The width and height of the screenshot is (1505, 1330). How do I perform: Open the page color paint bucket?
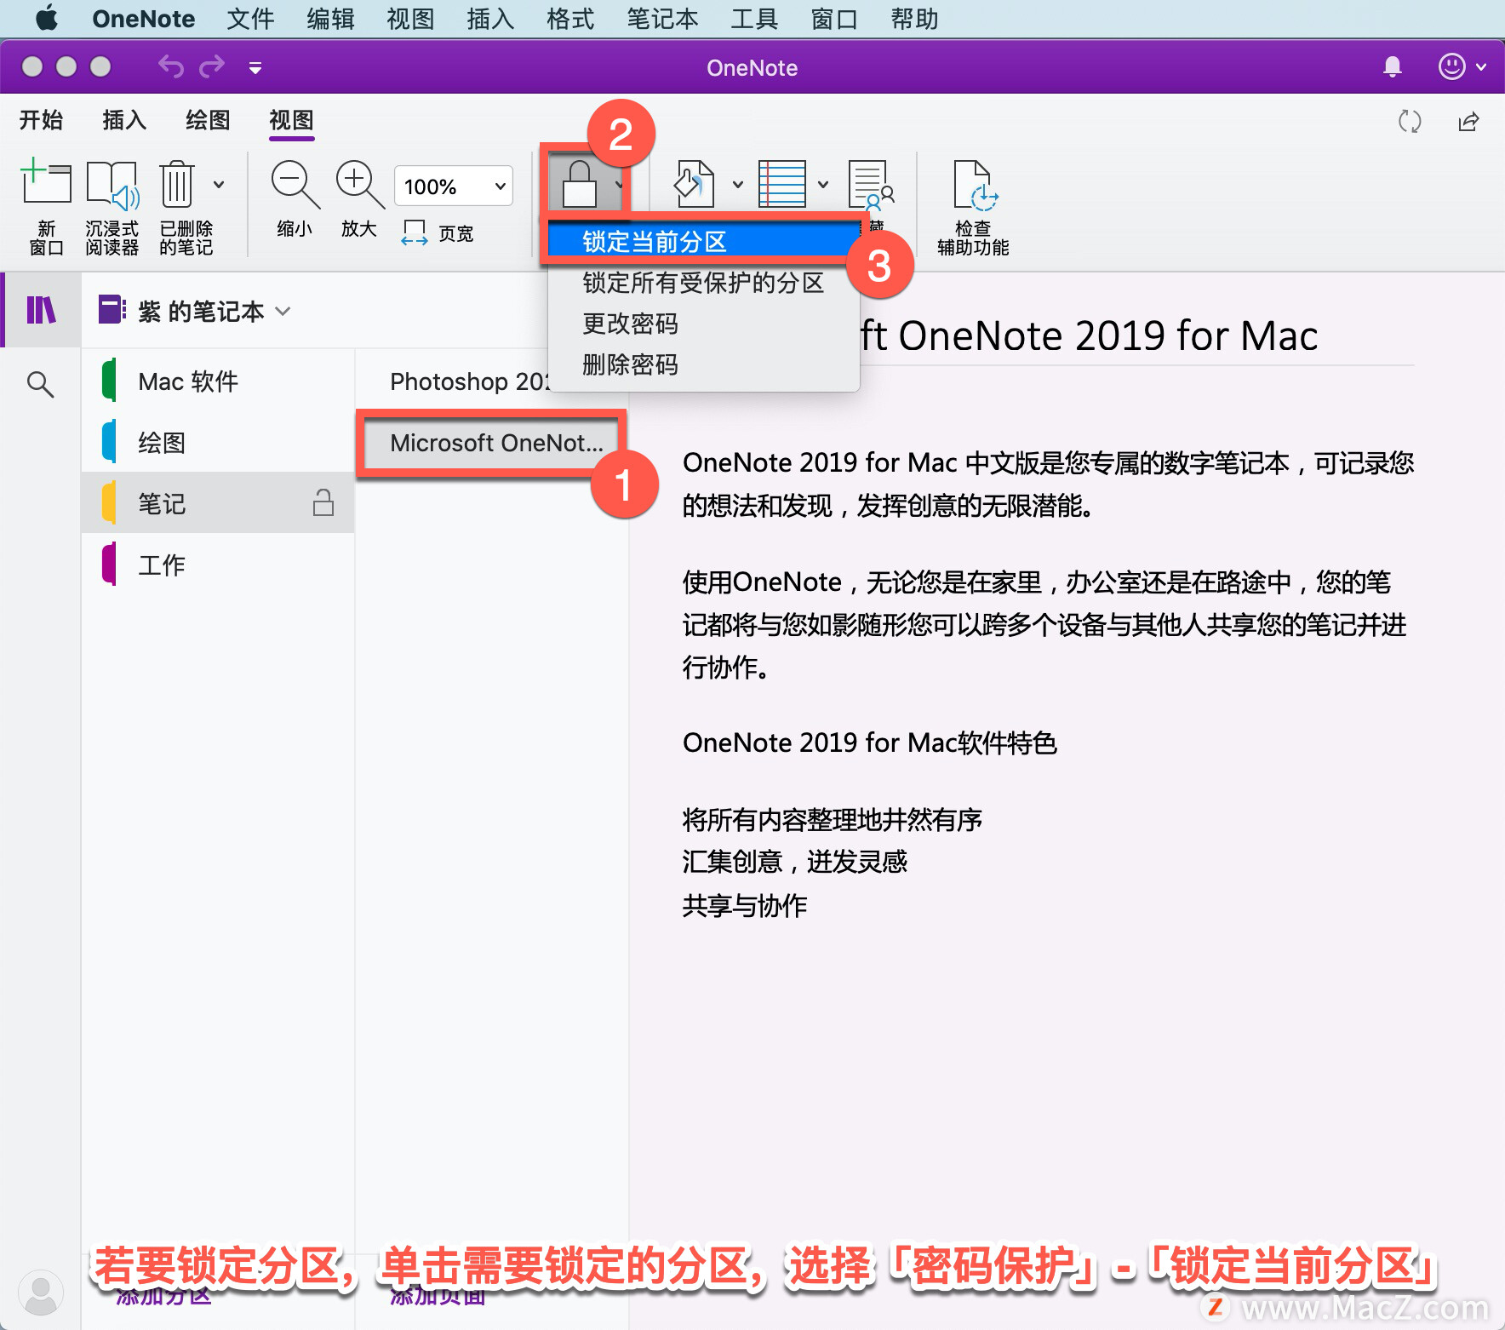[x=694, y=184]
